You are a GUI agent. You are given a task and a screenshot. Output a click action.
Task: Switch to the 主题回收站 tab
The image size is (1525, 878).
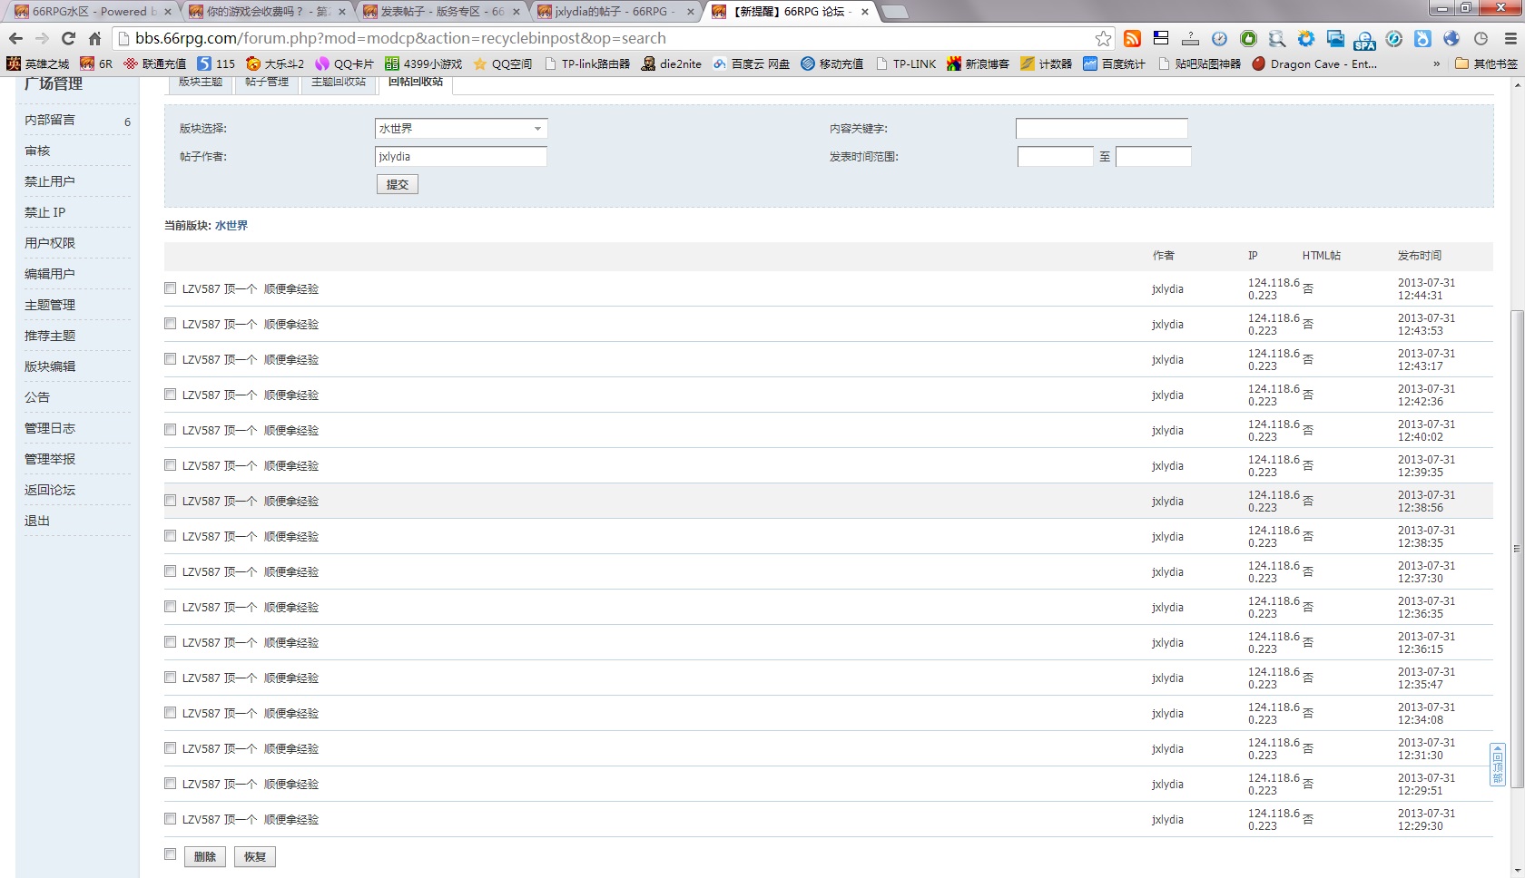click(x=339, y=83)
